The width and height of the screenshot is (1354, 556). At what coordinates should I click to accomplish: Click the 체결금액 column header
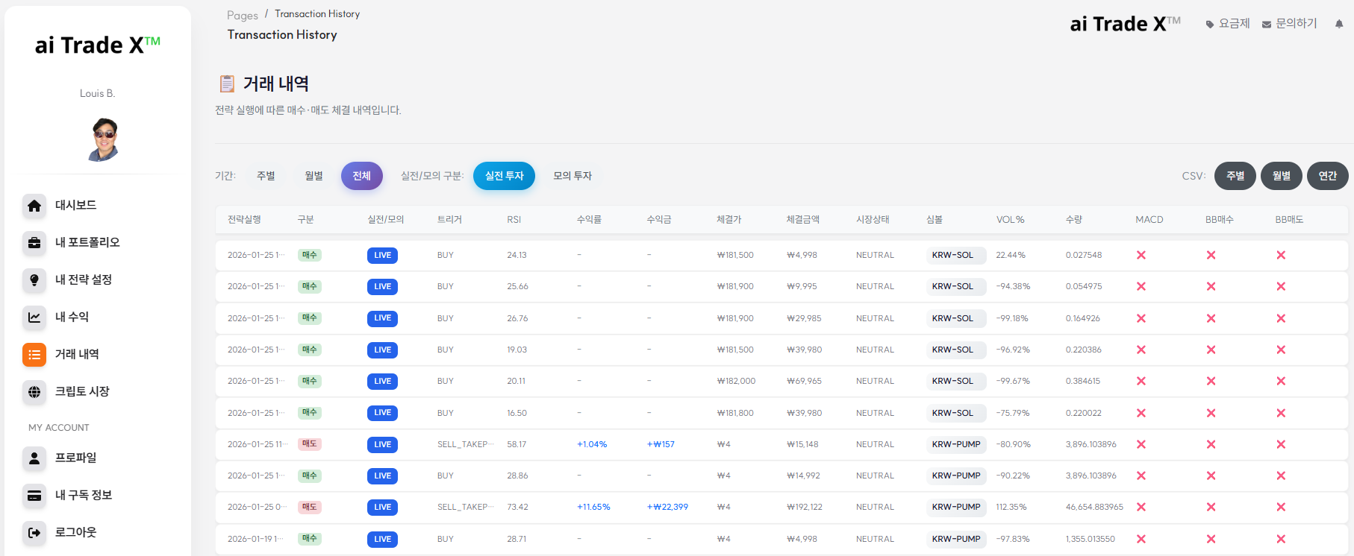coord(803,220)
